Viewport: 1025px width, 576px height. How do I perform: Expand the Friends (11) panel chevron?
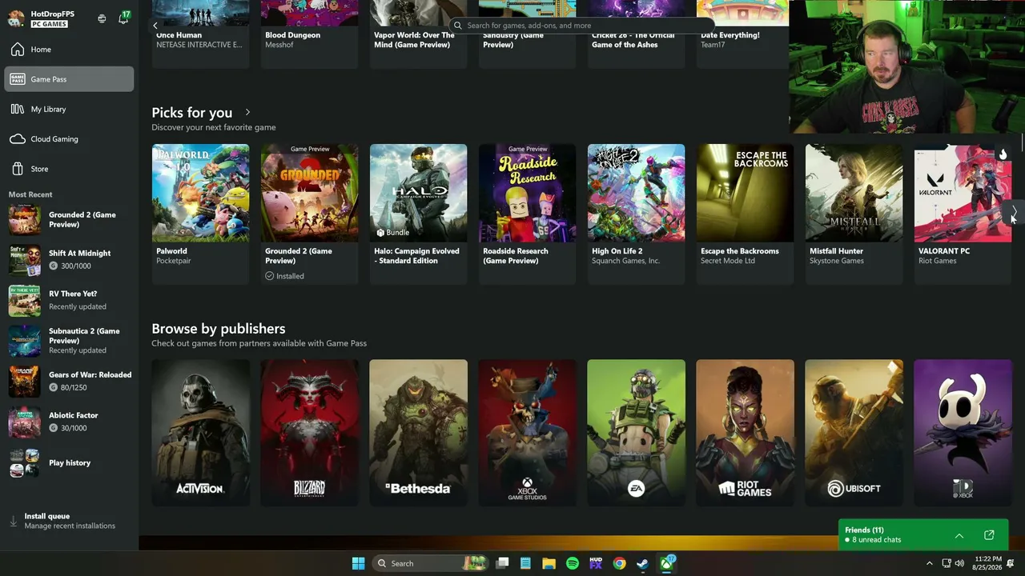(x=959, y=535)
